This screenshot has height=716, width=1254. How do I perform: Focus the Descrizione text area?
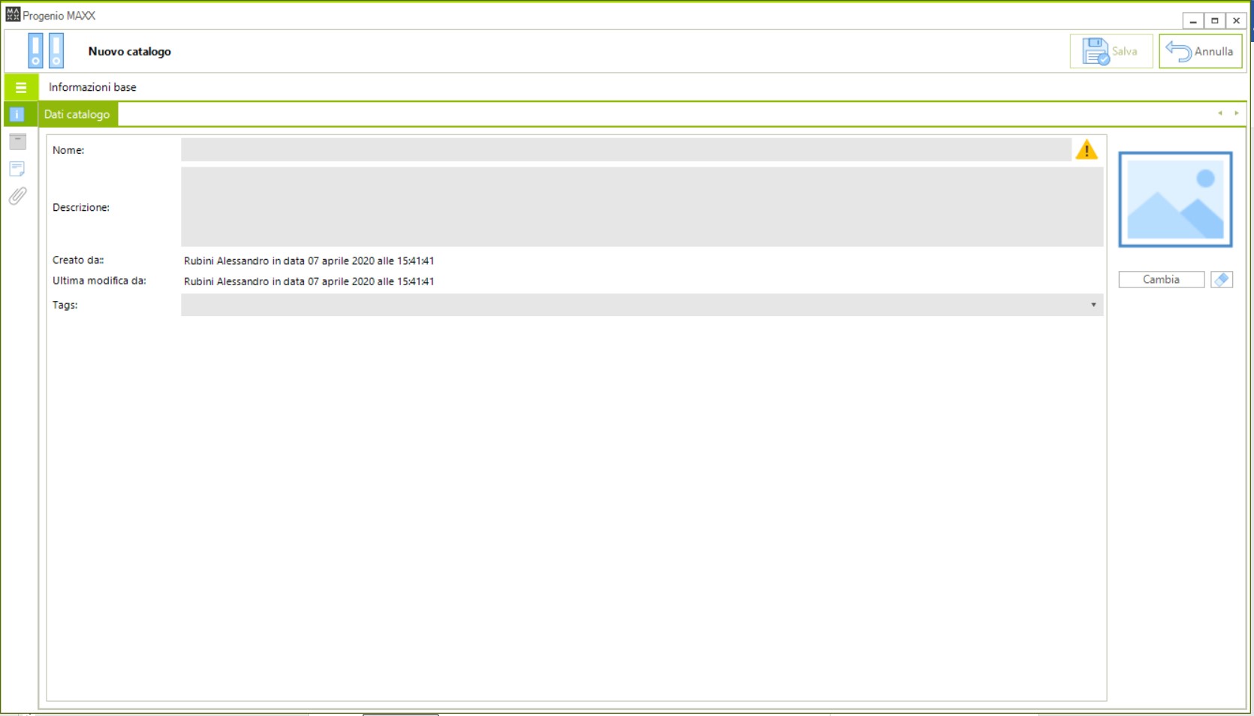pyautogui.click(x=642, y=206)
